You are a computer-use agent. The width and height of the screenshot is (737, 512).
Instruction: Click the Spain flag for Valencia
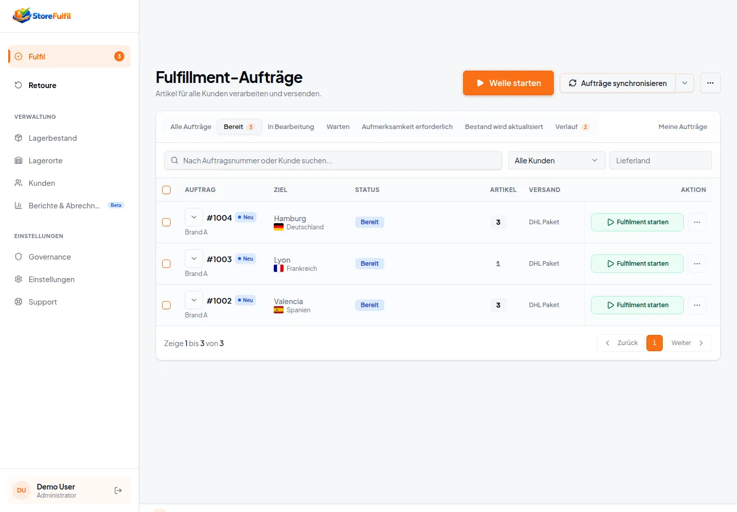click(x=278, y=310)
